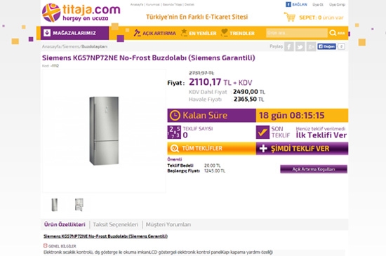This screenshot has width=386, height=256.
Task: Open the Üye Girişi login link
Action: tap(337, 4)
